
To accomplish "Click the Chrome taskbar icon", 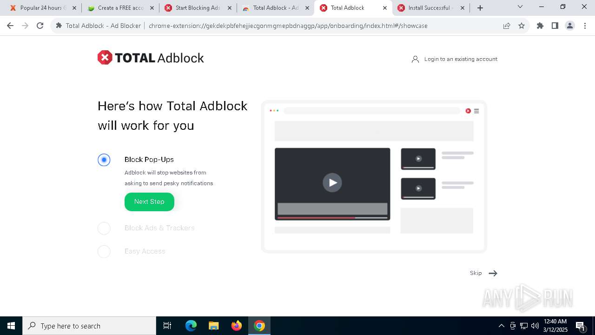I will pos(259,326).
